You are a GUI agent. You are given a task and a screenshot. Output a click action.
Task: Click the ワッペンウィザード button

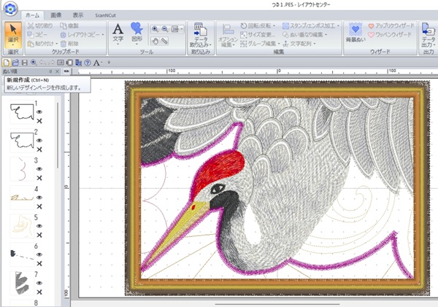point(390,34)
